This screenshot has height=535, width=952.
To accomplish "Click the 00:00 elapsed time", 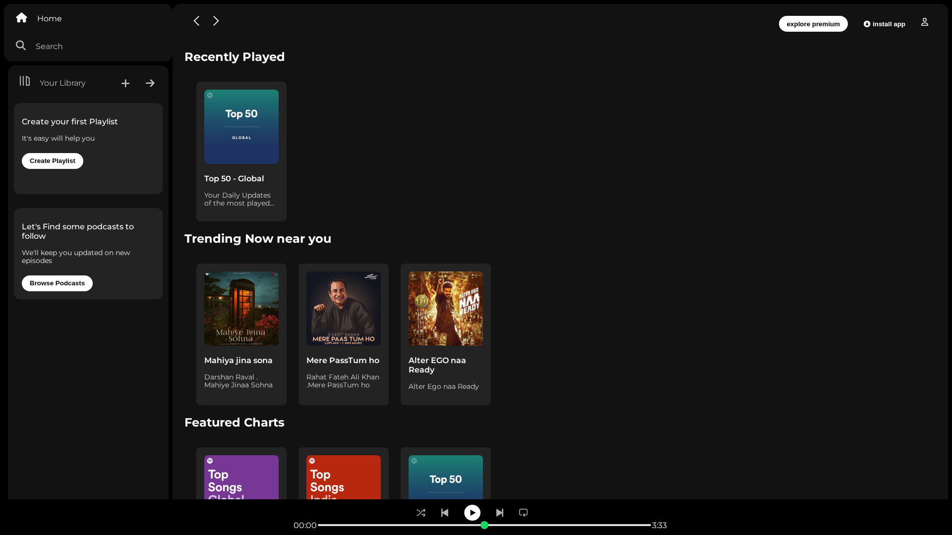I will (305, 525).
